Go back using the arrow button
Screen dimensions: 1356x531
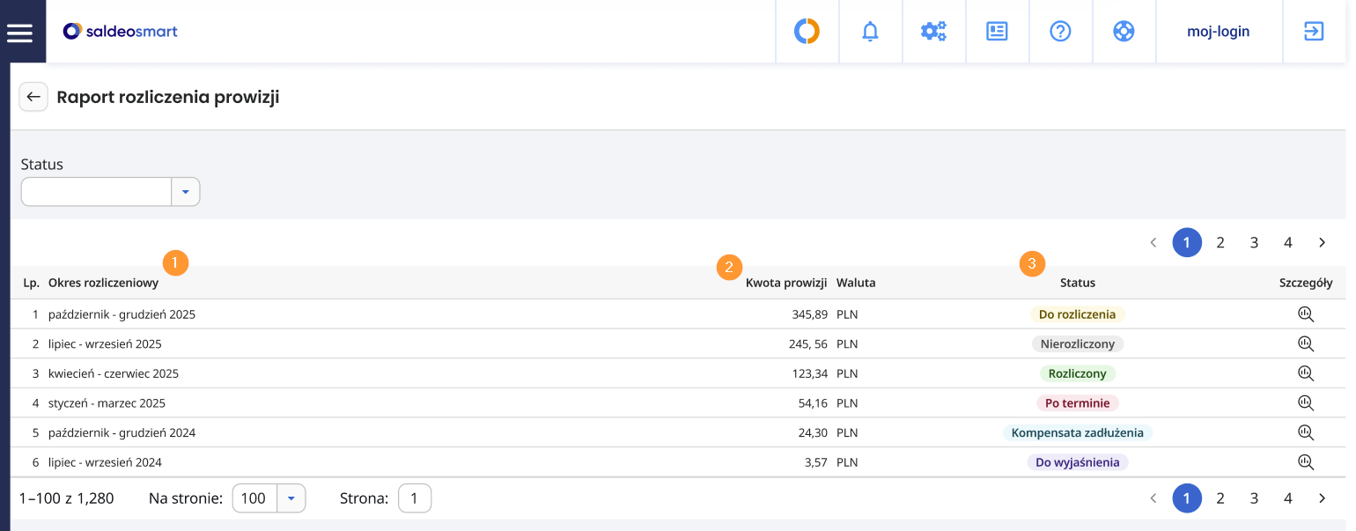(x=33, y=97)
